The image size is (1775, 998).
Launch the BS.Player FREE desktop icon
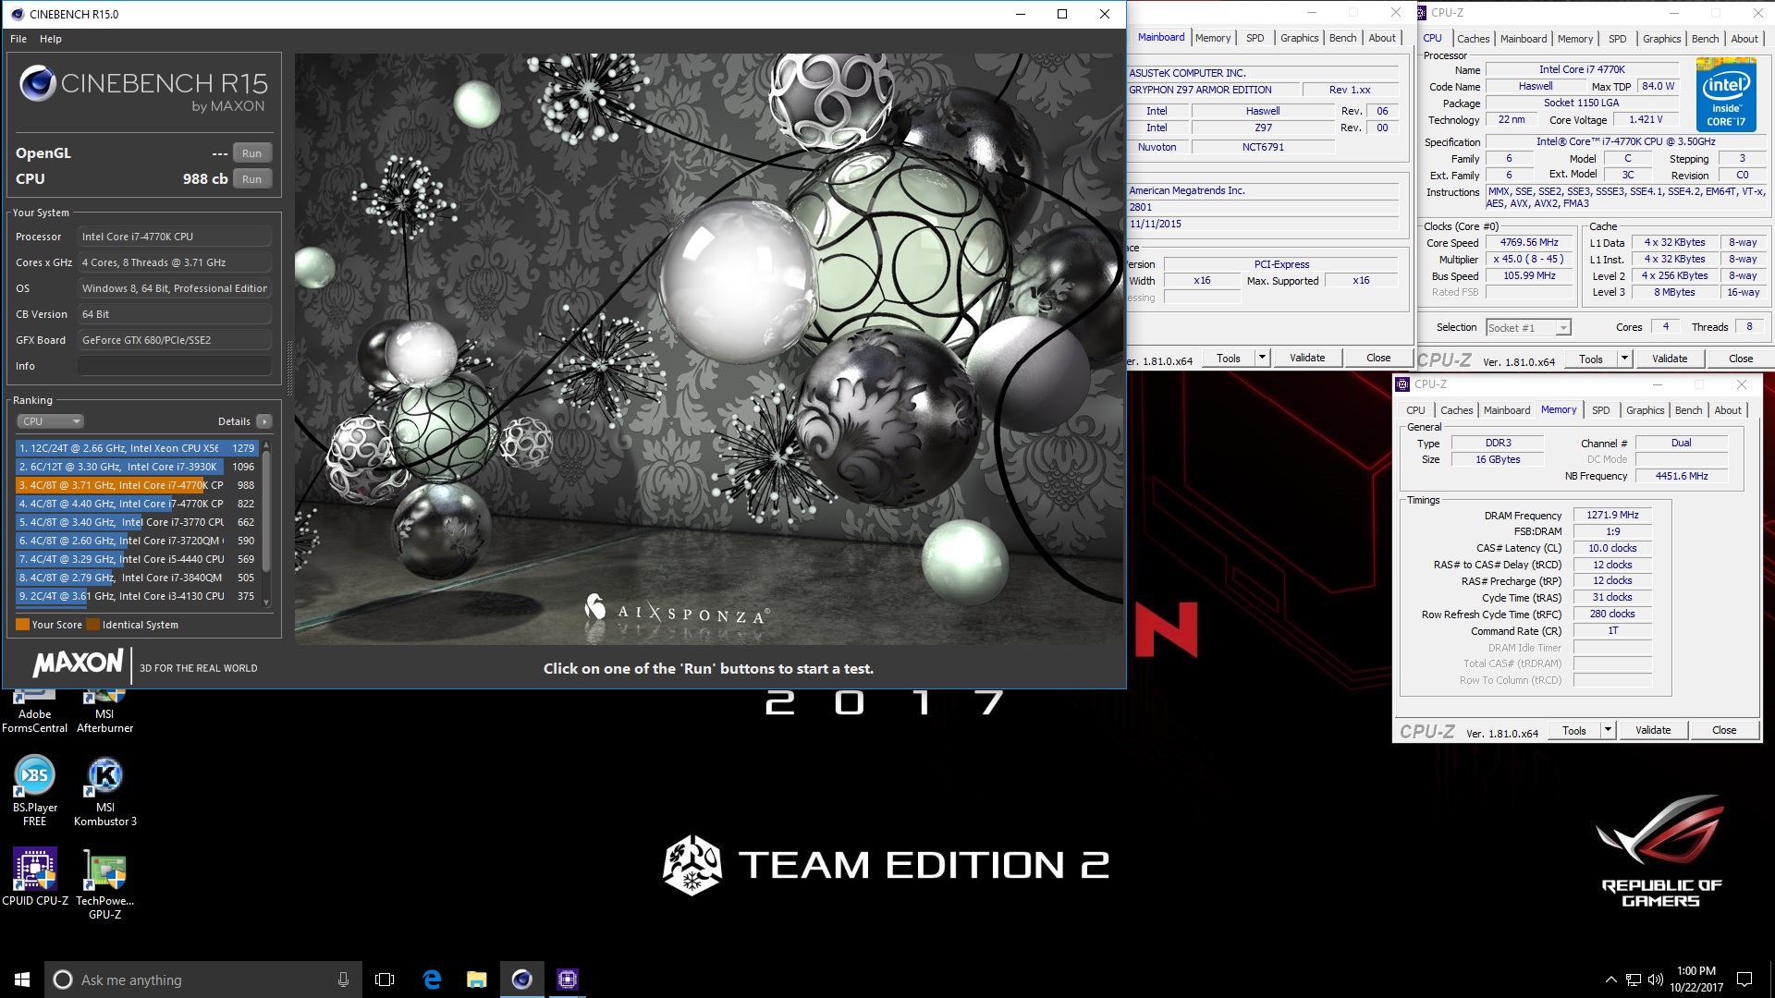[x=34, y=790]
